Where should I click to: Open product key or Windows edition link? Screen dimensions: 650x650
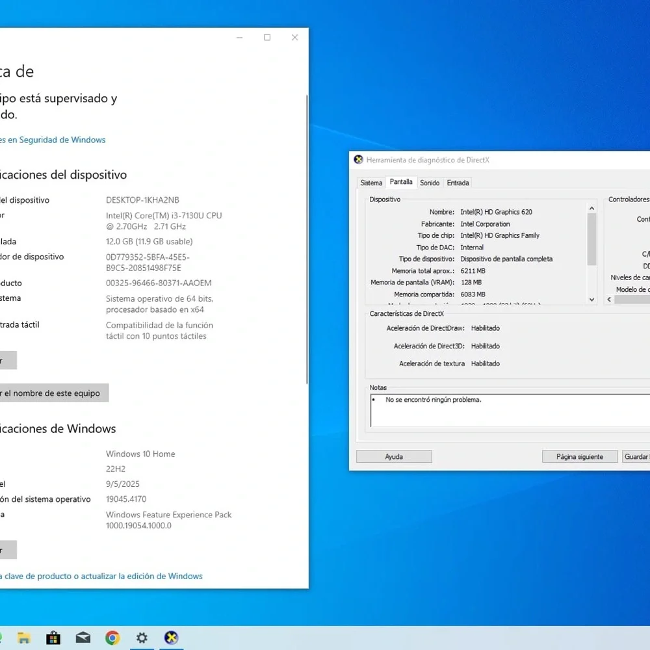coord(101,576)
